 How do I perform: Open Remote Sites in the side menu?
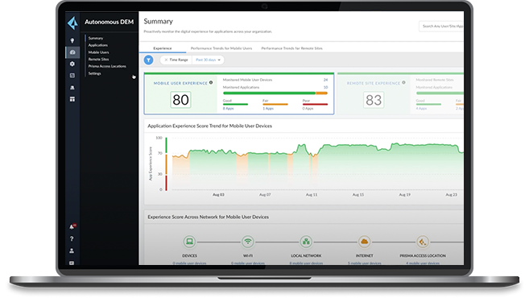[98, 60]
